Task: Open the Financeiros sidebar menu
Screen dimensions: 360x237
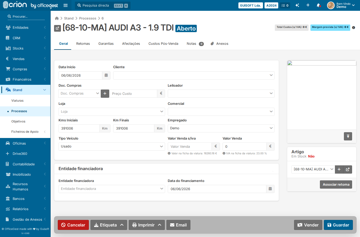Action: click(25, 79)
